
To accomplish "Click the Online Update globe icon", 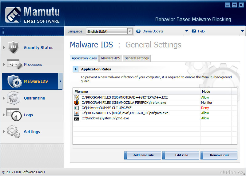I will (138, 31).
